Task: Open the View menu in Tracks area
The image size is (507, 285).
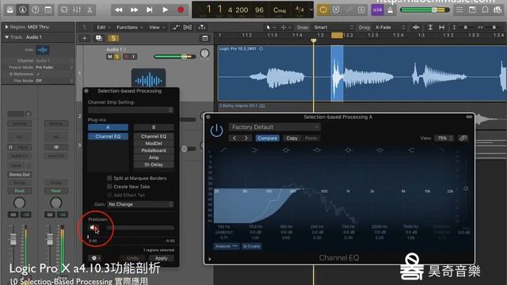Action: 157,28
